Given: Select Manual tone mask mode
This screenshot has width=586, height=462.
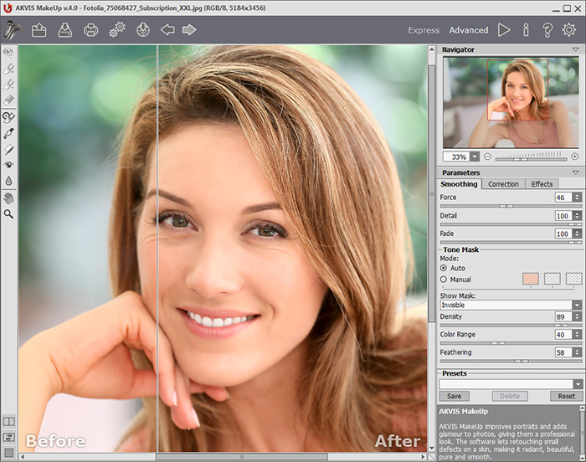Looking at the screenshot, I should (444, 280).
